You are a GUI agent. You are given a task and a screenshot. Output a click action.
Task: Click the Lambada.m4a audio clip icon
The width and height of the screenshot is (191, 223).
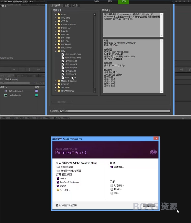pyautogui.click(x=6, y=95)
